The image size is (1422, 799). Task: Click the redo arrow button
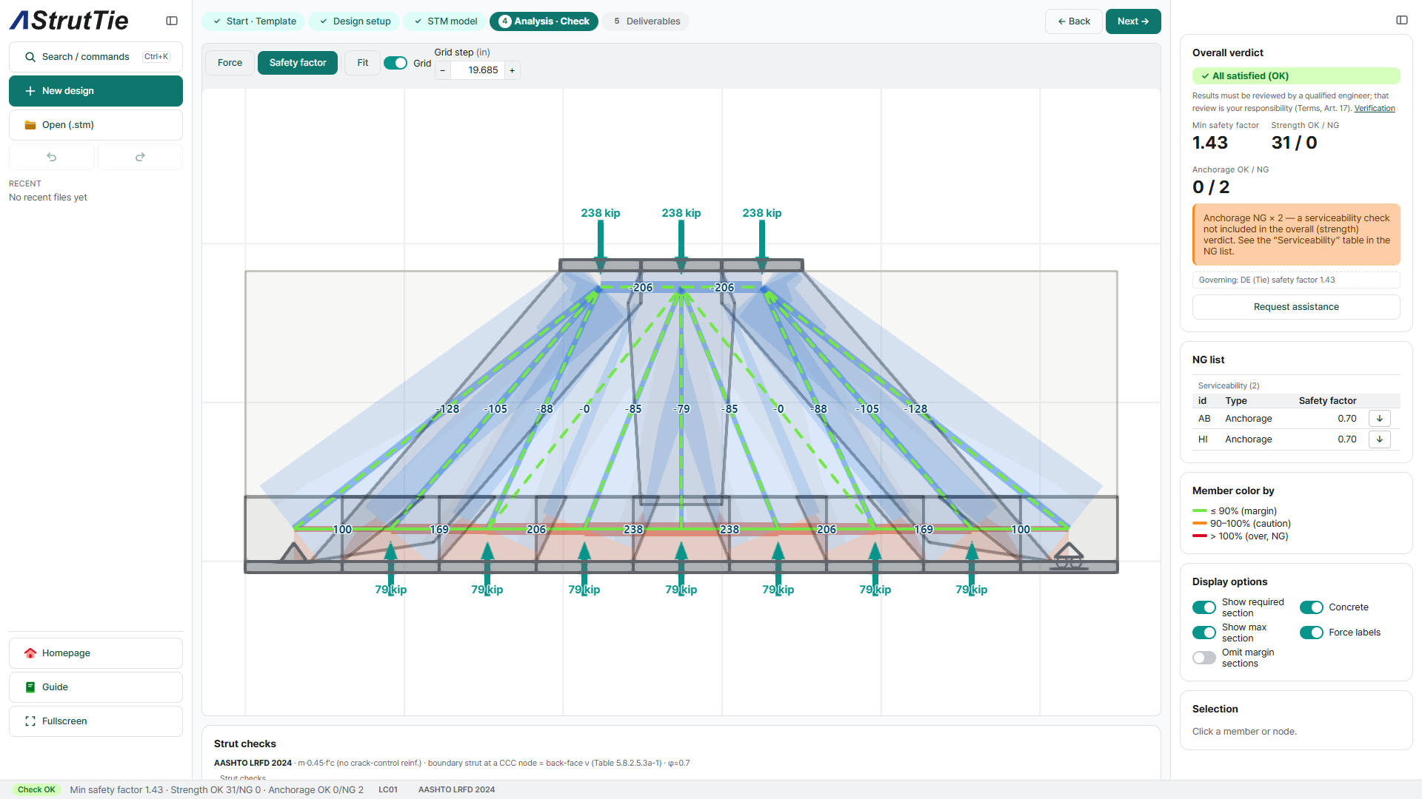tap(140, 157)
